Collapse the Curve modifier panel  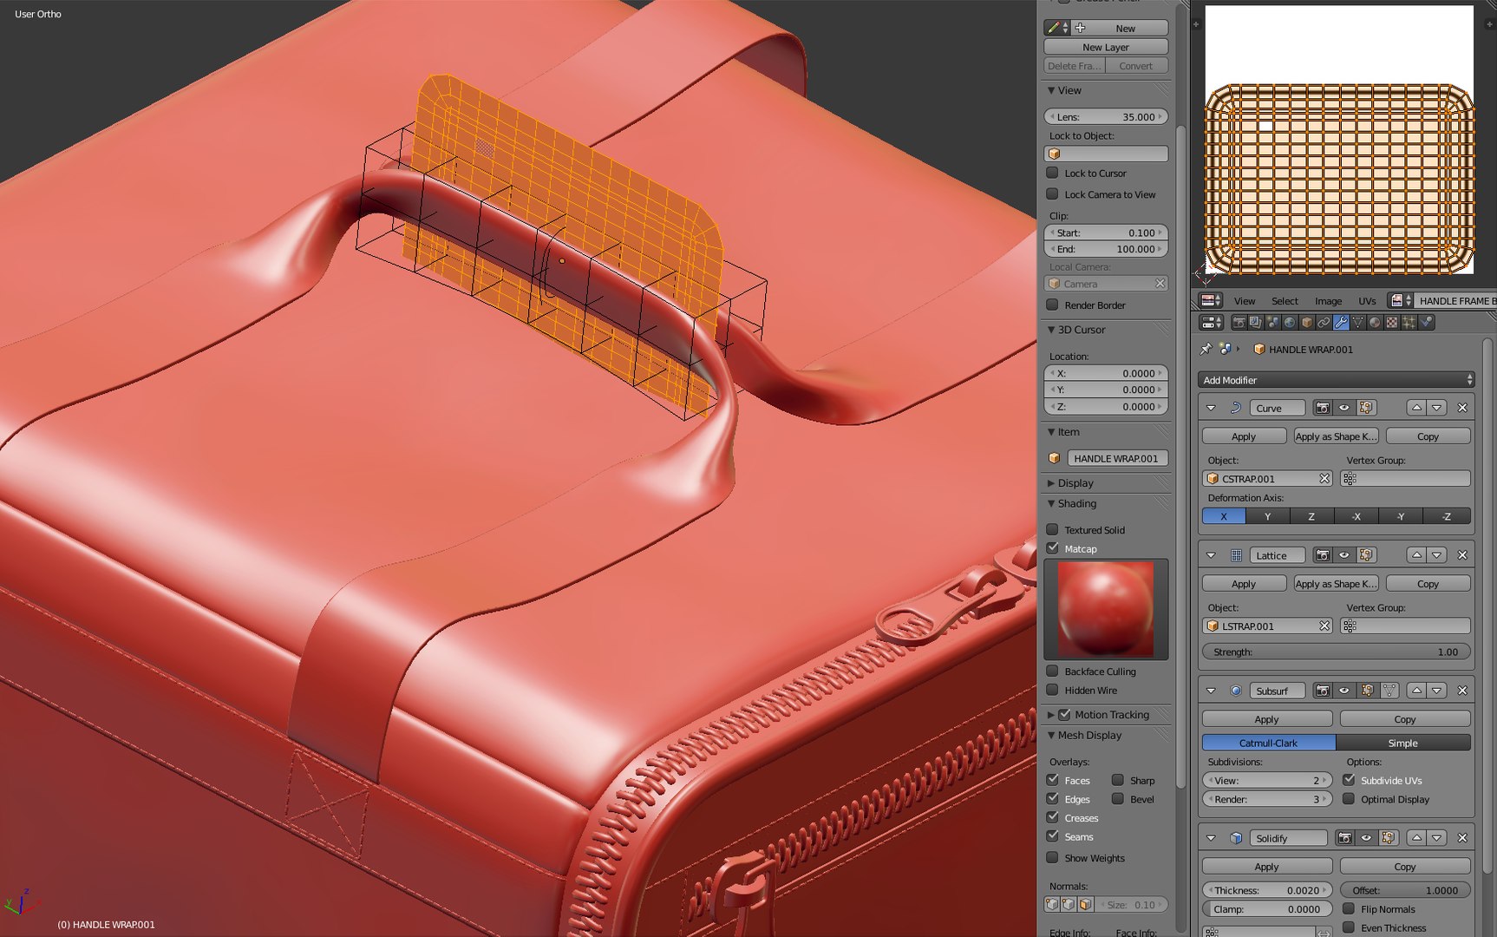1212,408
